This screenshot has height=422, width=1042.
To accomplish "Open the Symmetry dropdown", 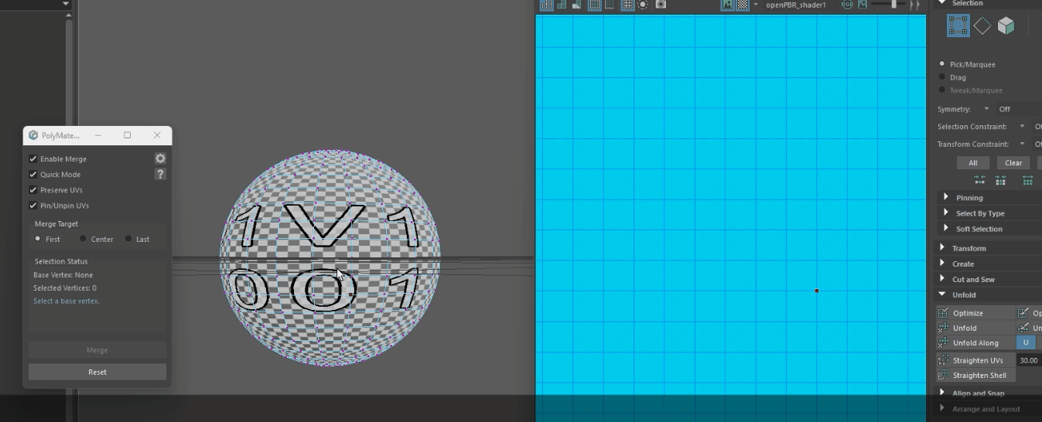I will [986, 109].
